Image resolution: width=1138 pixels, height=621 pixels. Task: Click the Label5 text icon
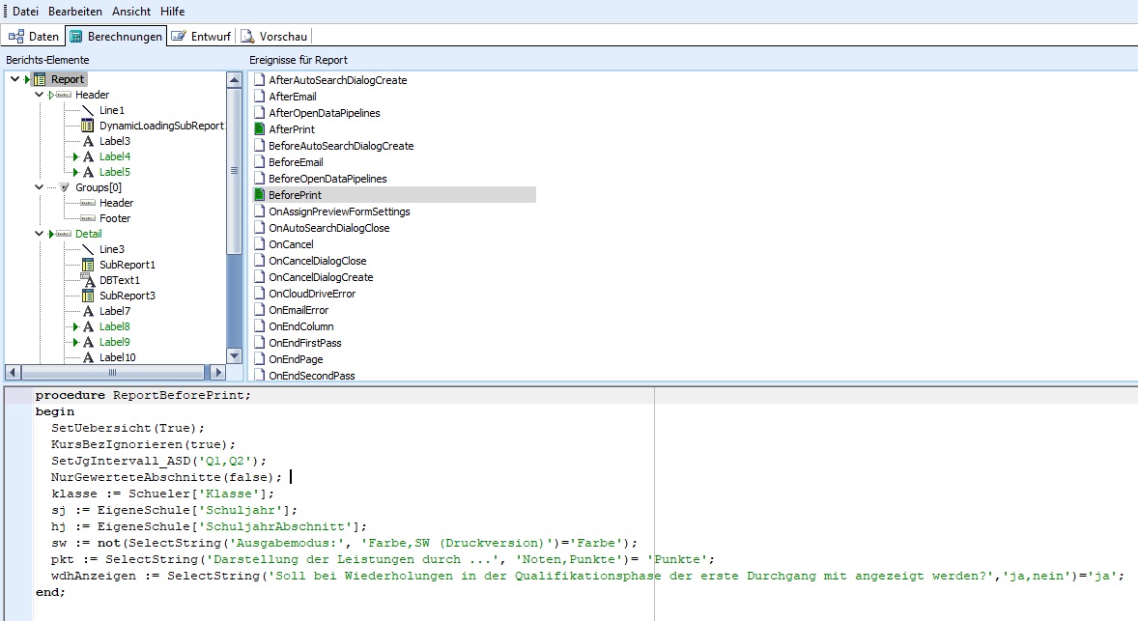[88, 172]
